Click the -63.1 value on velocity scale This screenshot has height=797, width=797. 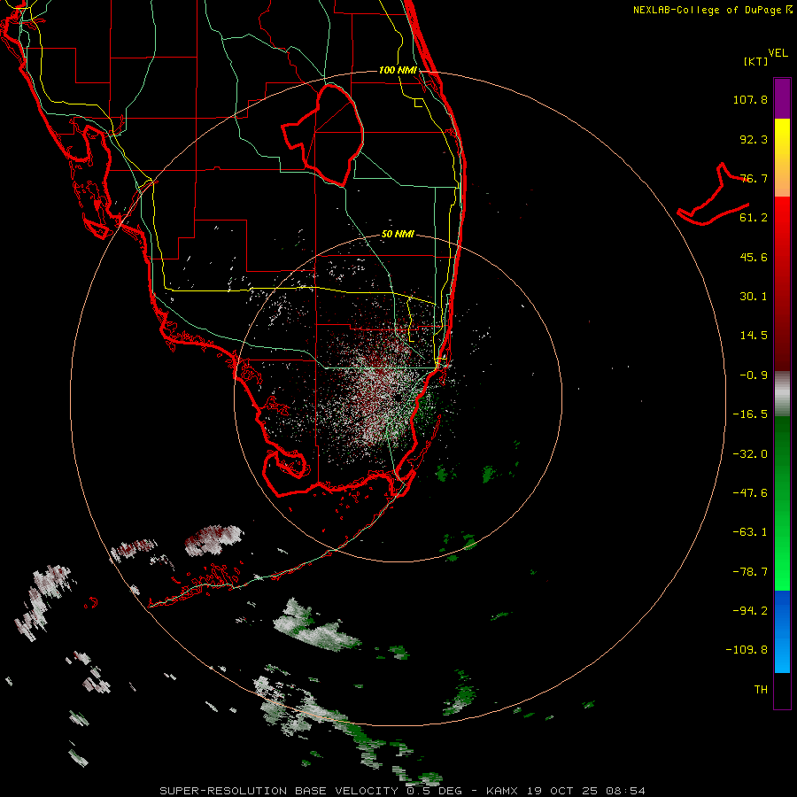click(x=750, y=532)
